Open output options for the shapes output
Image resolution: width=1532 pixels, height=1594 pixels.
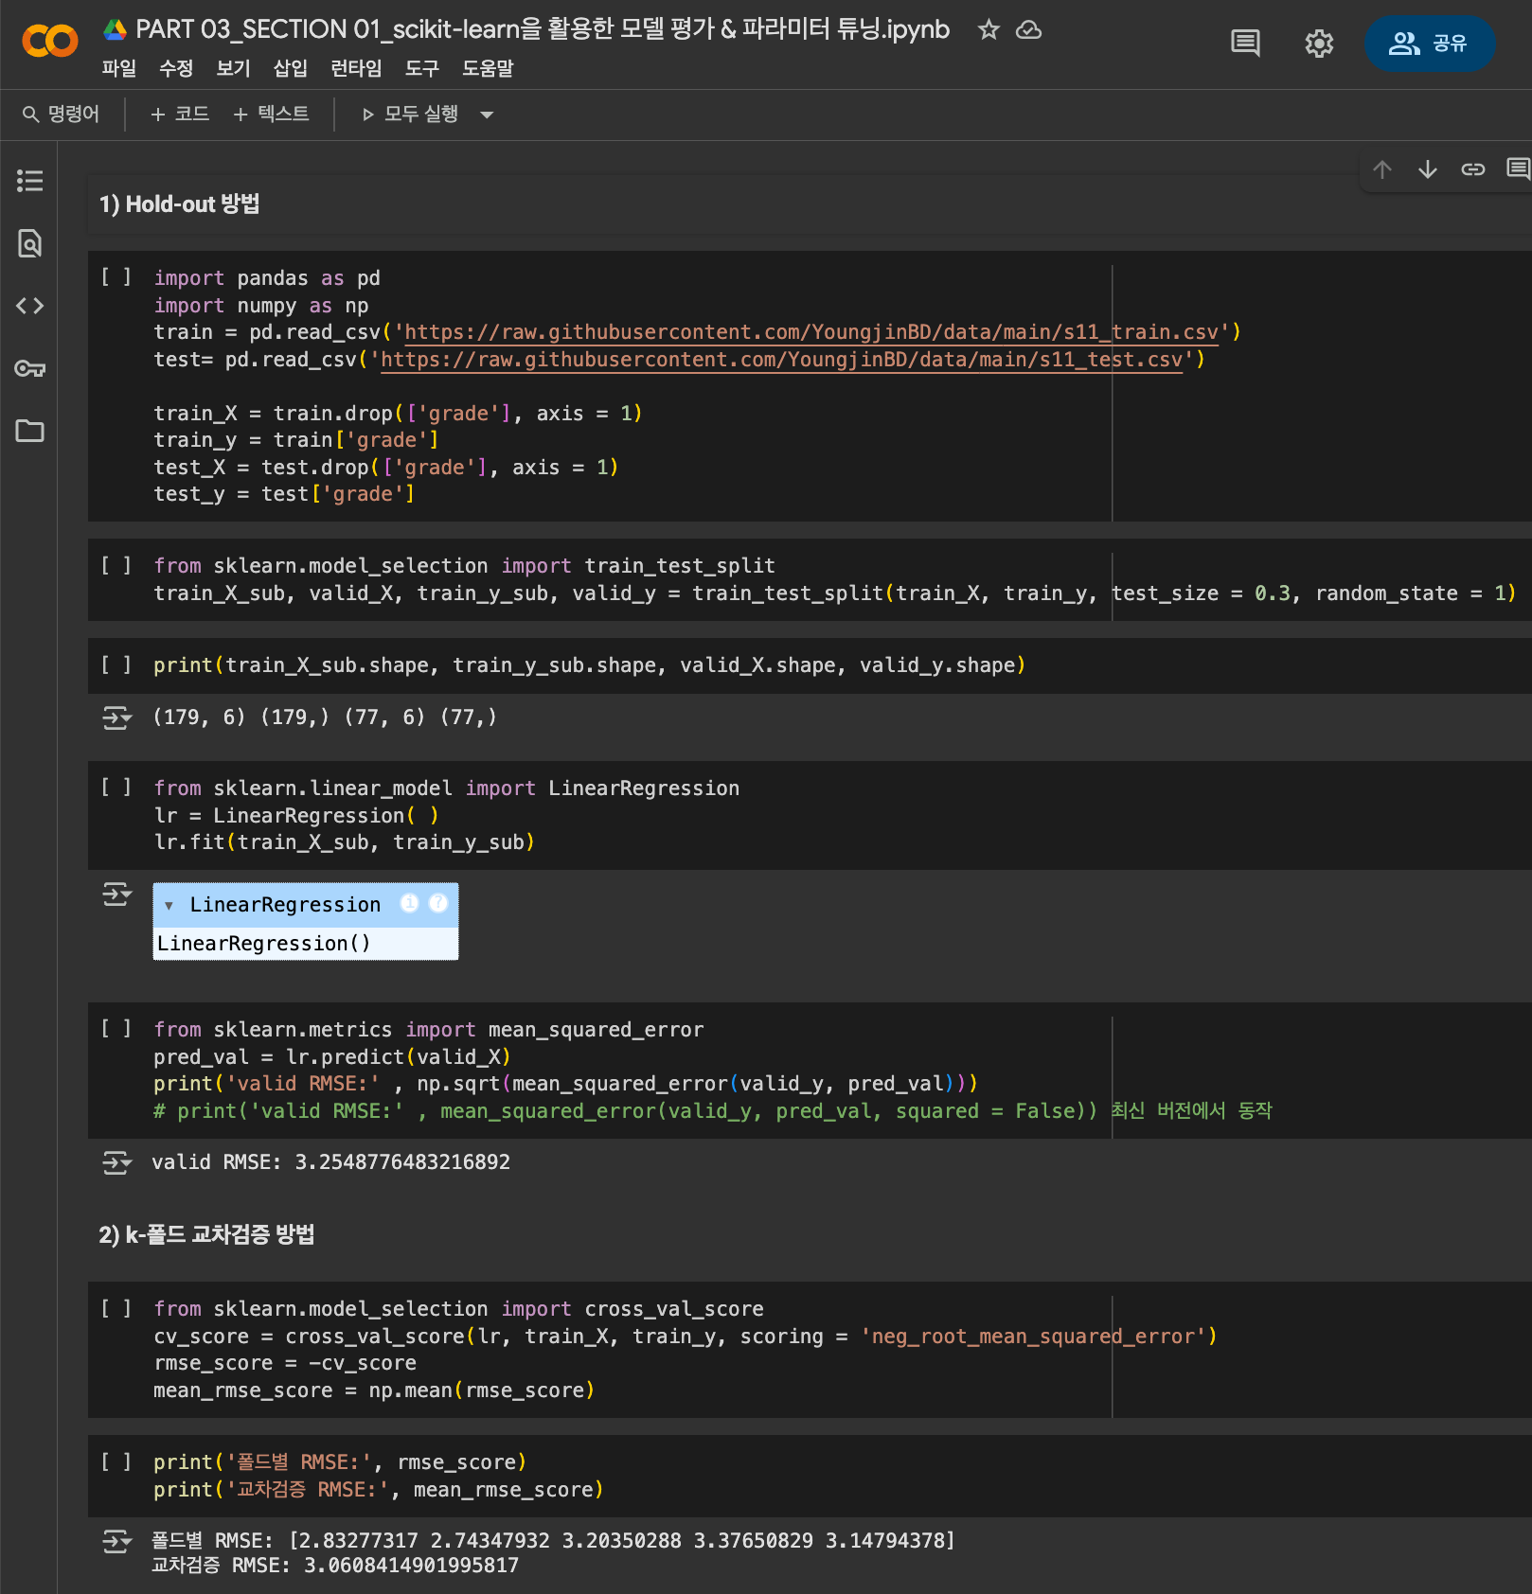tap(116, 717)
